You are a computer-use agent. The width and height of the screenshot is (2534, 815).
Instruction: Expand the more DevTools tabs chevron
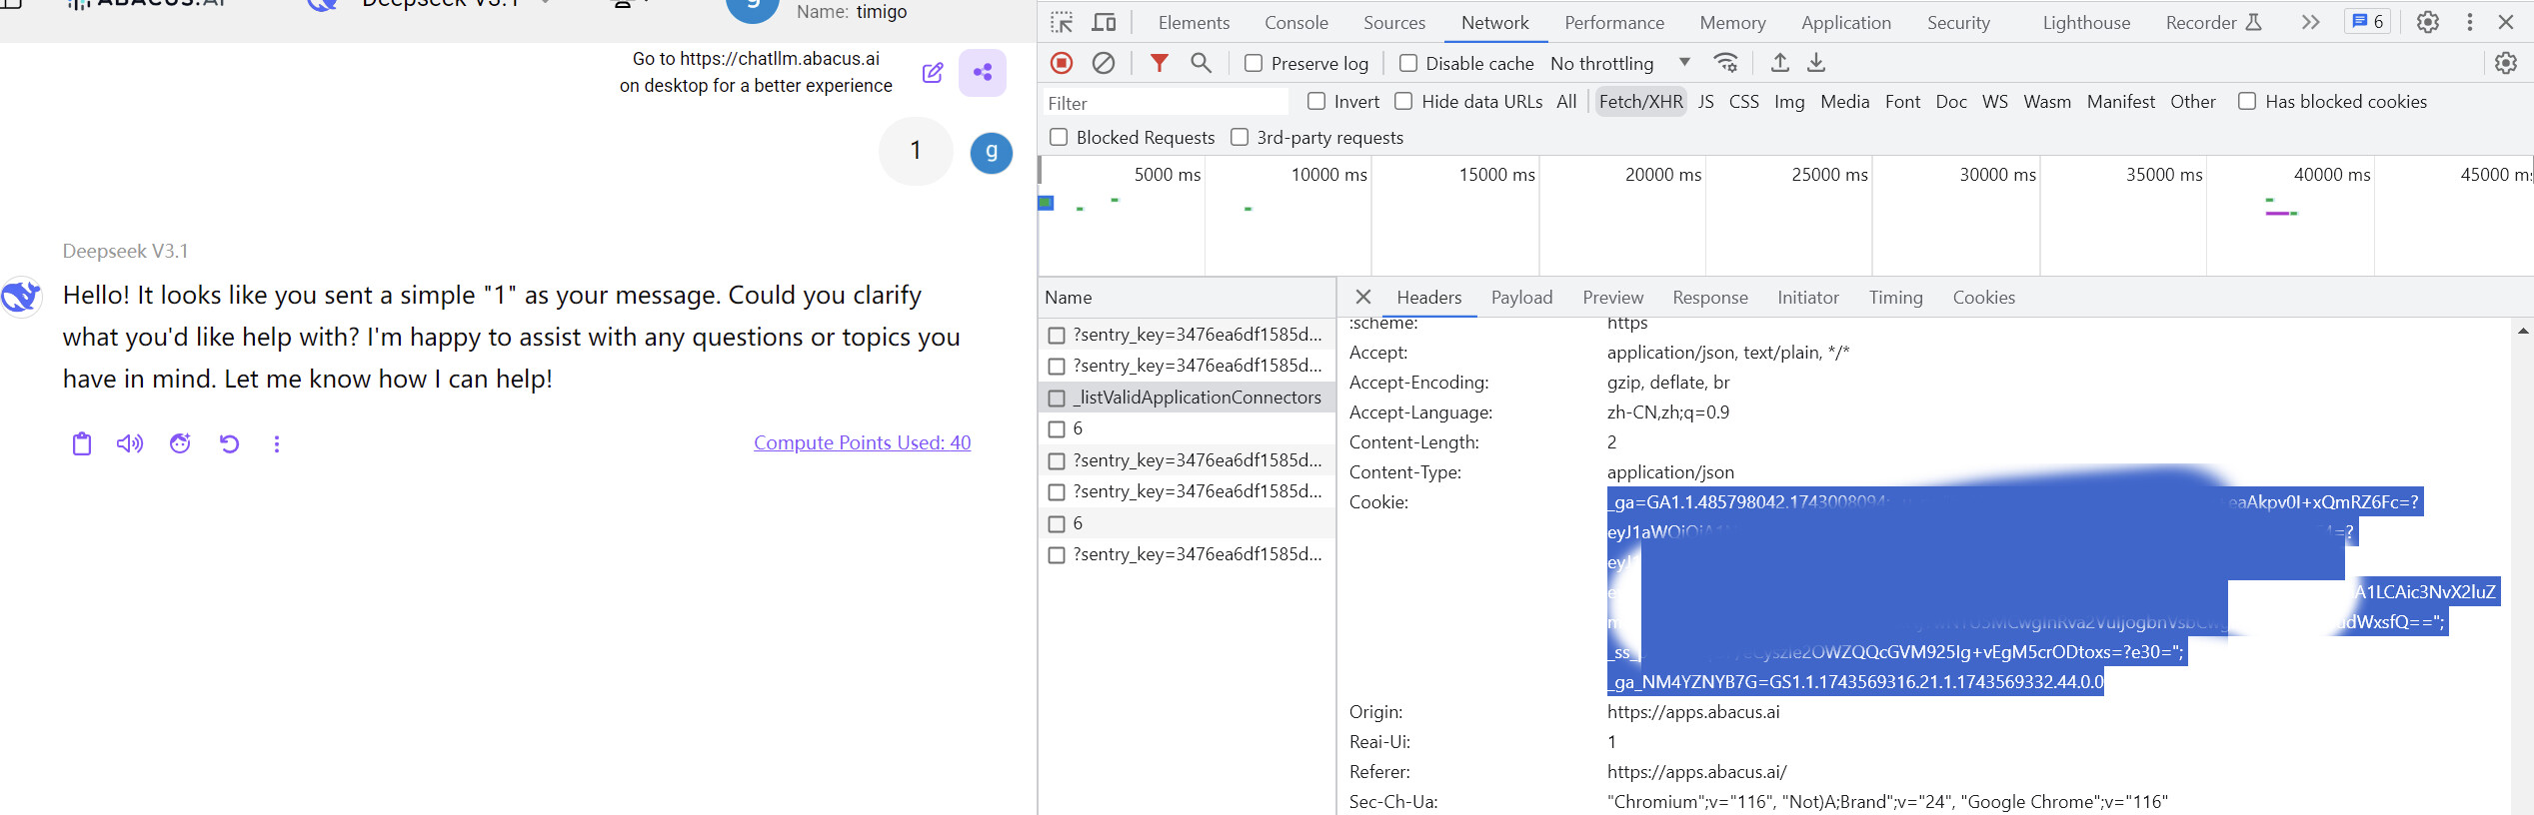coord(2310,22)
